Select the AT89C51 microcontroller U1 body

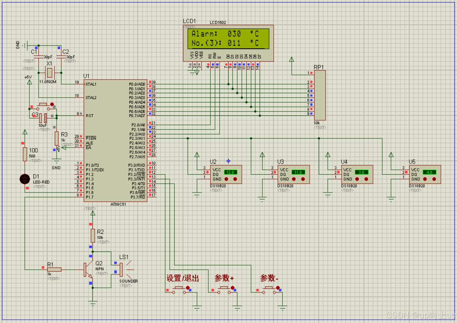(x=115, y=140)
